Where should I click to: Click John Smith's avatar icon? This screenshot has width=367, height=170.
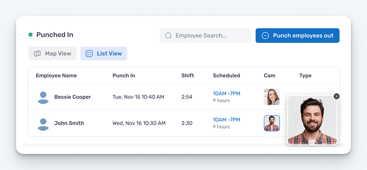point(43,123)
